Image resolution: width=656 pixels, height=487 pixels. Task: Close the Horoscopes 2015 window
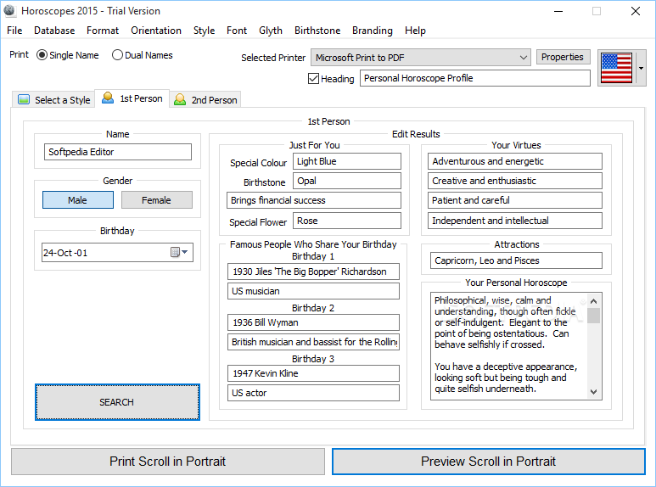coord(636,11)
